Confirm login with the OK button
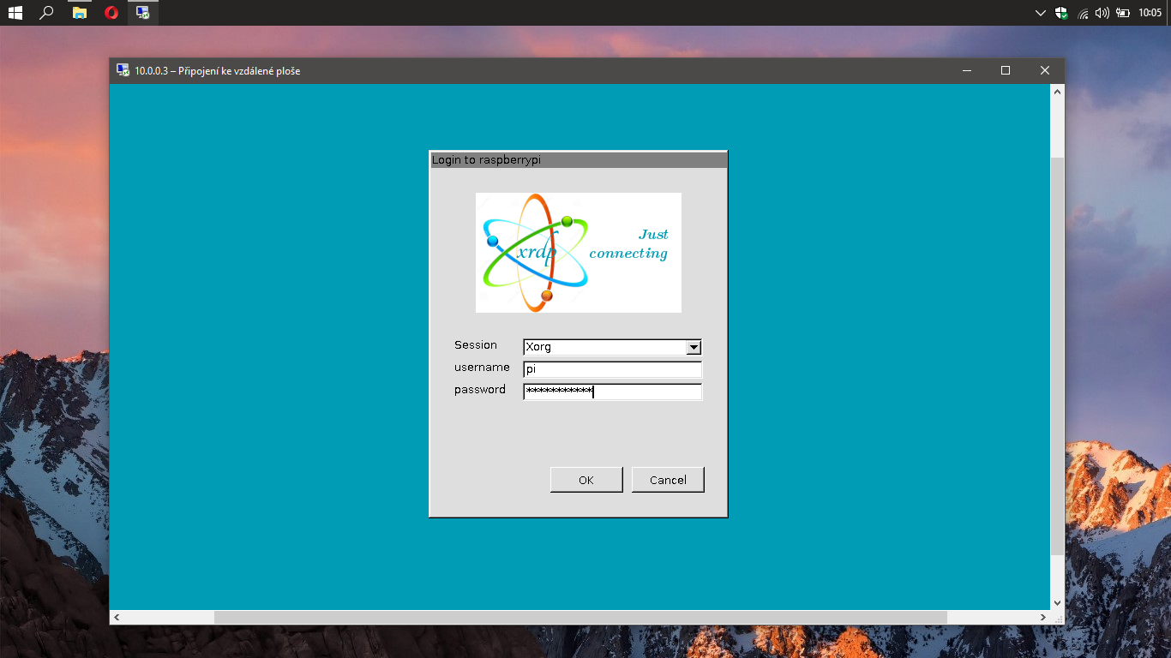The width and height of the screenshot is (1171, 658). 586,480
